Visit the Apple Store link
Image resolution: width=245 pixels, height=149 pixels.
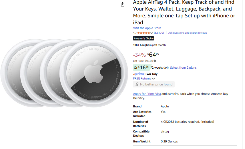[147, 28]
